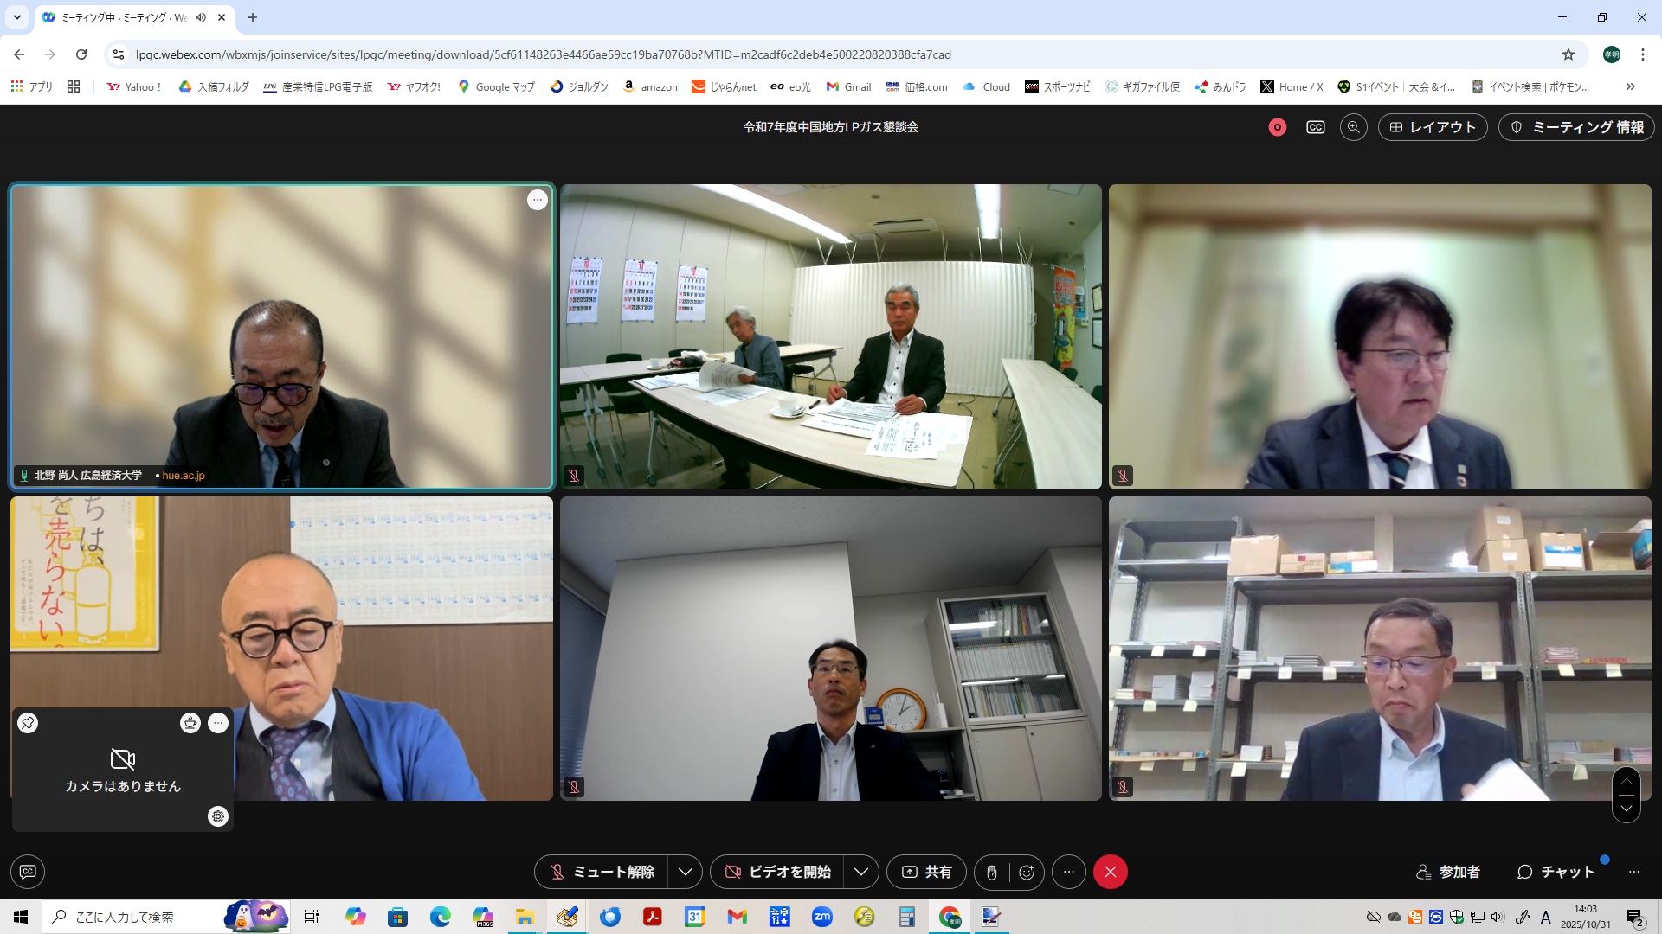The image size is (1662, 934).
Task: Click the red leave meeting button
Action: pyautogui.click(x=1111, y=872)
